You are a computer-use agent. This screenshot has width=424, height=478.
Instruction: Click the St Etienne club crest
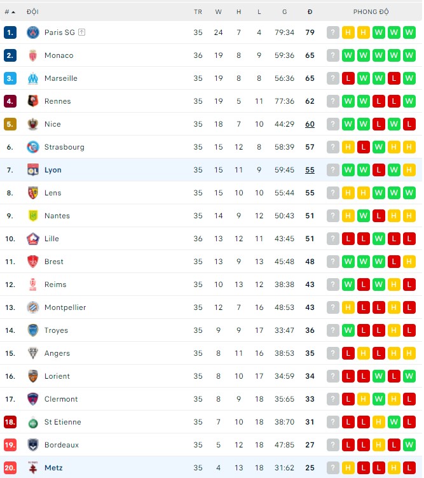33,422
